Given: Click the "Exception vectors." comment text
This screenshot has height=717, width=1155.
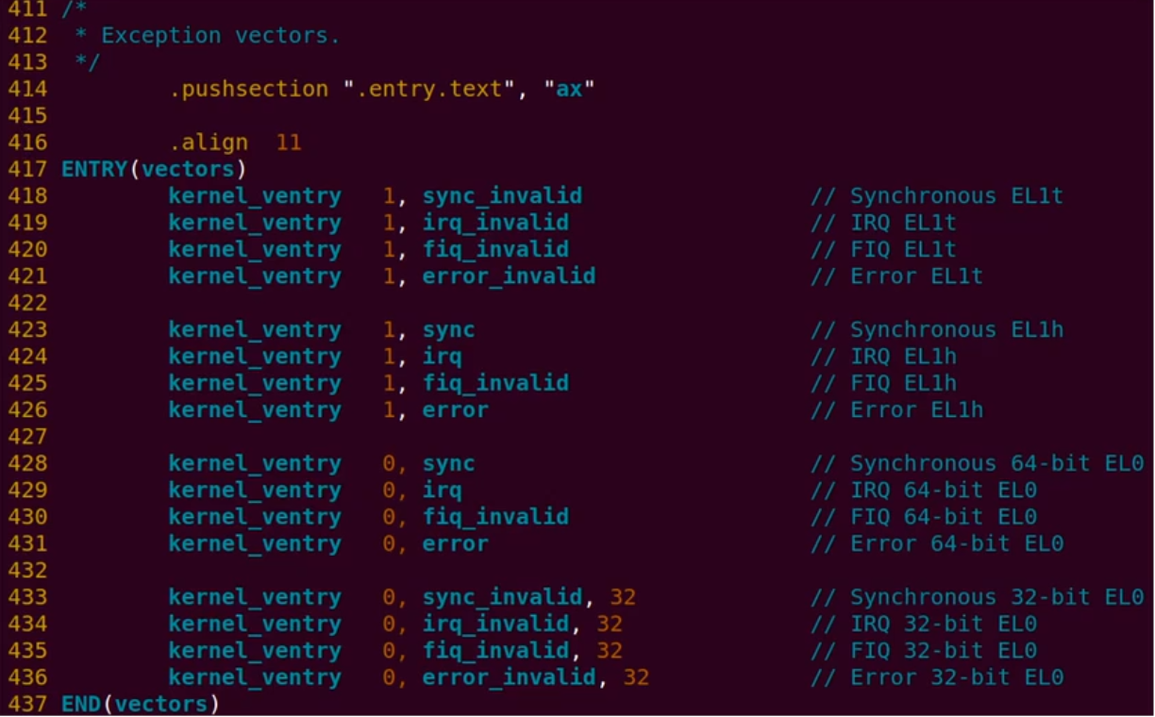Looking at the screenshot, I should (221, 36).
